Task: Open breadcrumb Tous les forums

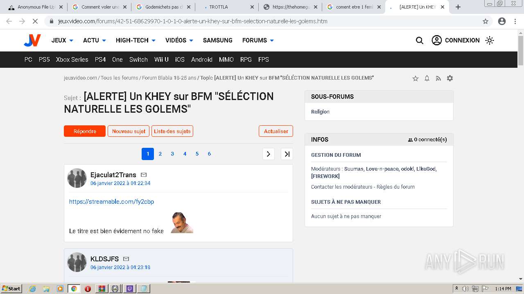Action: (120, 78)
